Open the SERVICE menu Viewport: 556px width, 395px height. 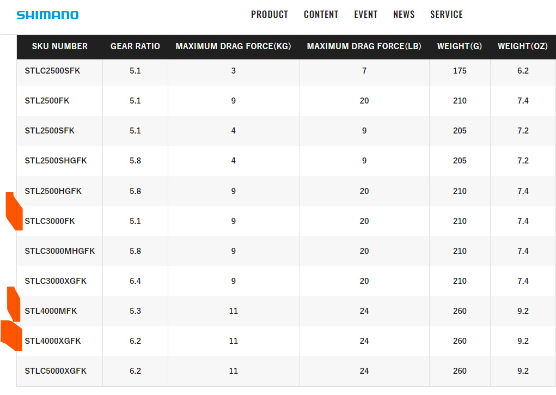coord(446,15)
